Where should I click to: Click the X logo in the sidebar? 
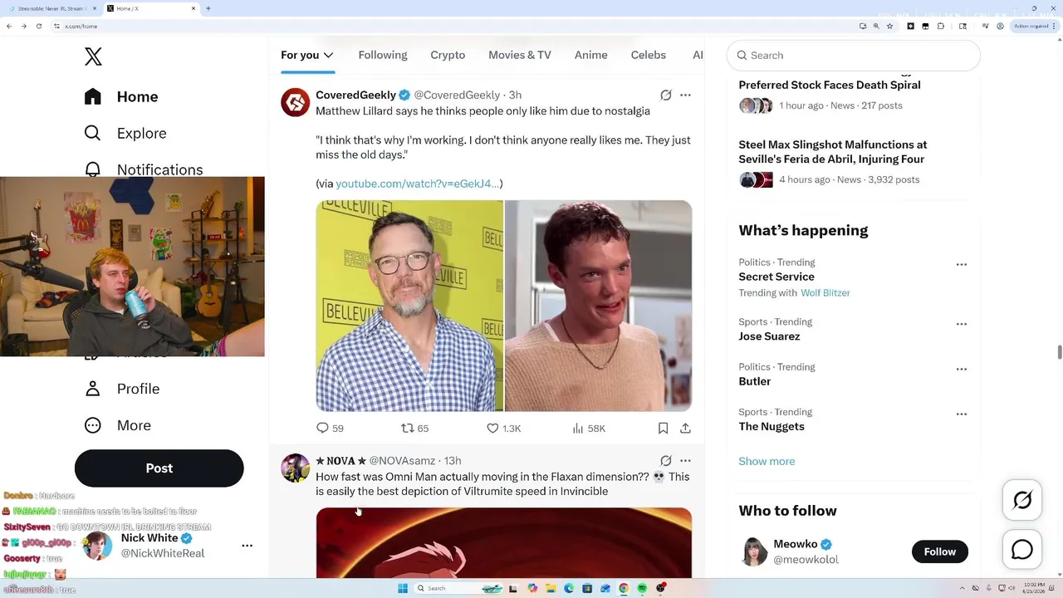click(93, 56)
